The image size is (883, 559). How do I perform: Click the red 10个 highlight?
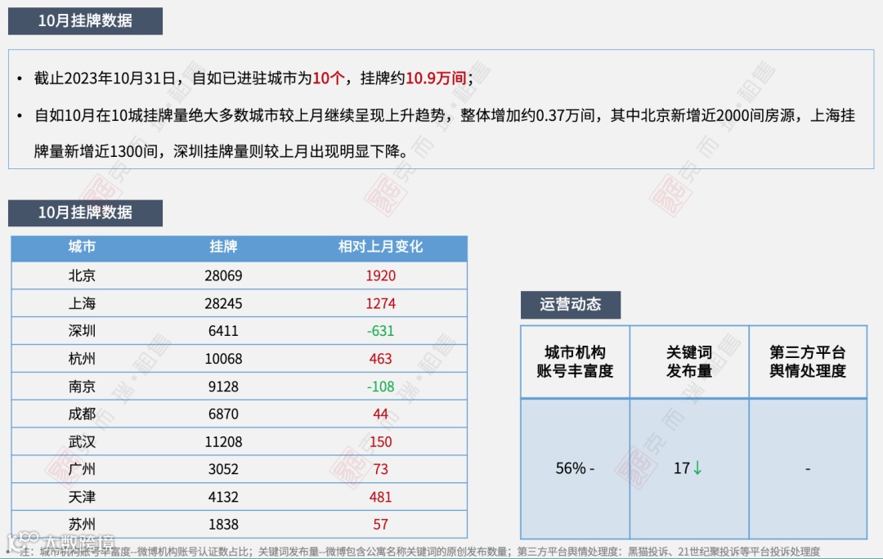[x=329, y=78]
